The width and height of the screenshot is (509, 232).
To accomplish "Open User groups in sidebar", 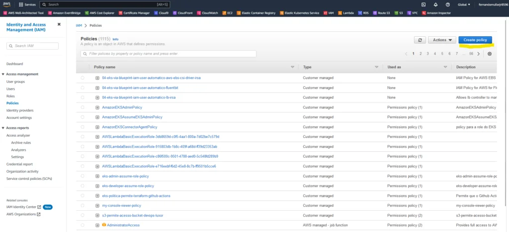I will [15, 81].
